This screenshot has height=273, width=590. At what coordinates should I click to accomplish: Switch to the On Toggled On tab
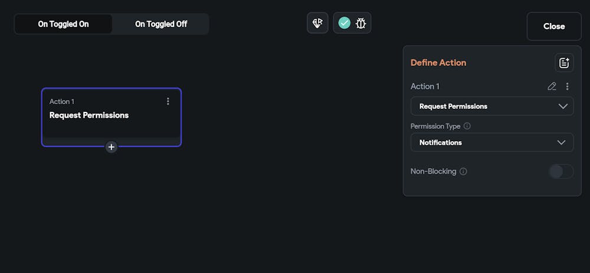coord(63,24)
